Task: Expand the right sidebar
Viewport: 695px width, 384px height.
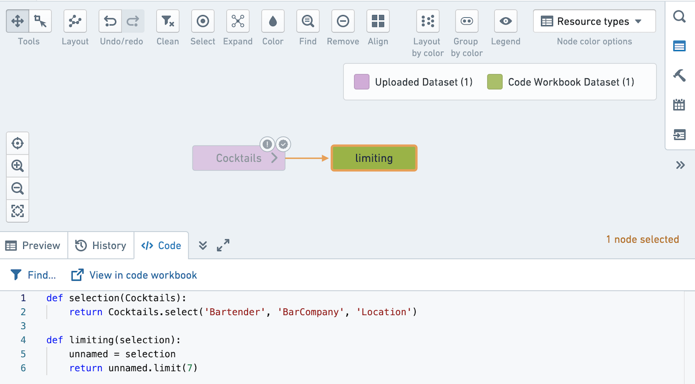Action: pyautogui.click(x=680, y=165)
